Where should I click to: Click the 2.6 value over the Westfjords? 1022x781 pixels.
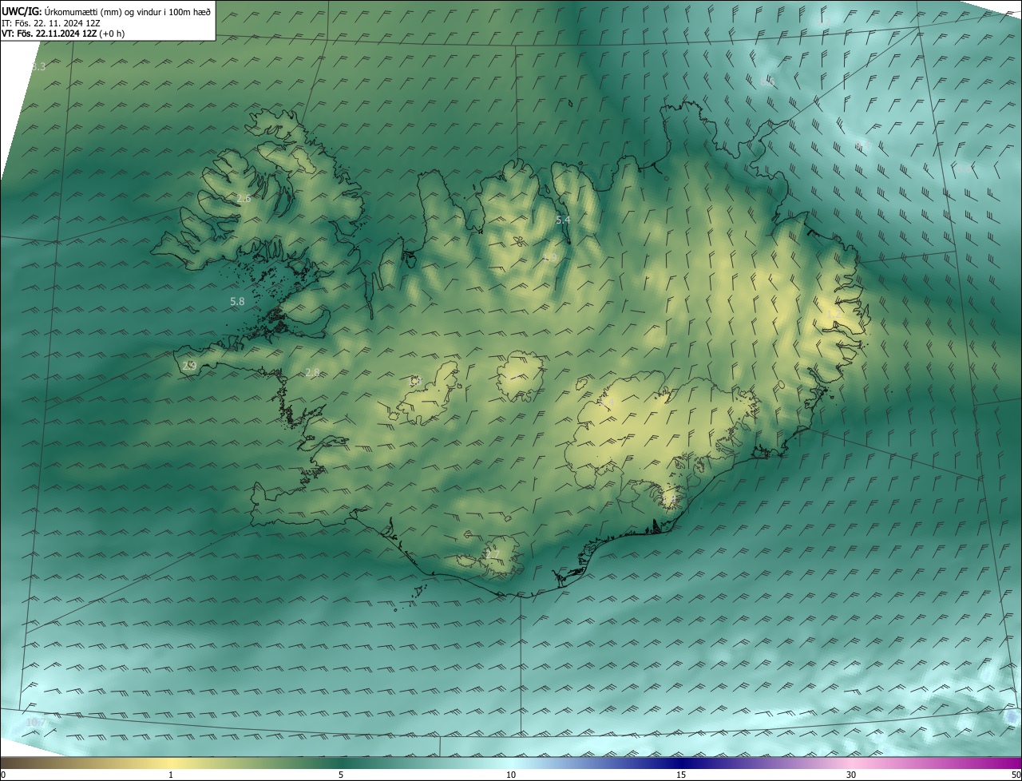pos(244,198)
